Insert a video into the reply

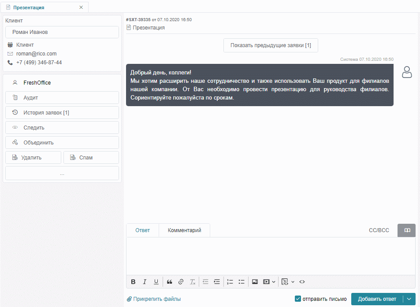tap(266, 281)
